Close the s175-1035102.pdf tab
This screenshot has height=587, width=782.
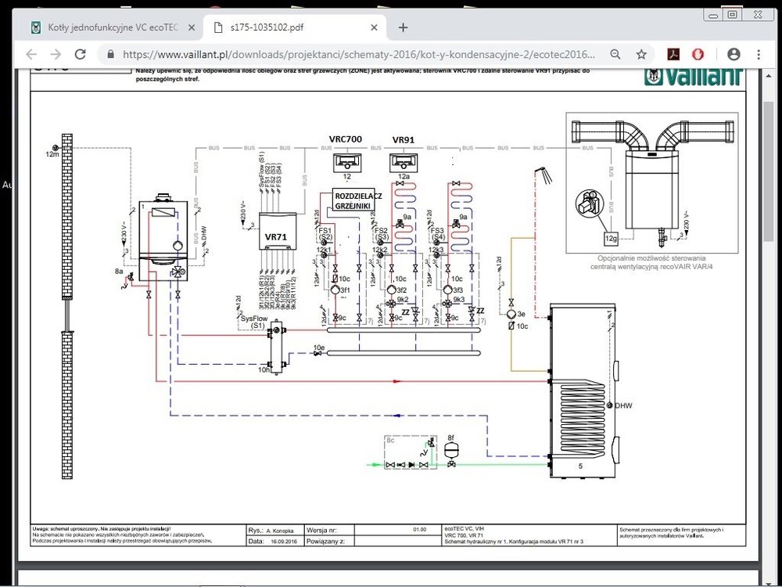click(375, 27)
